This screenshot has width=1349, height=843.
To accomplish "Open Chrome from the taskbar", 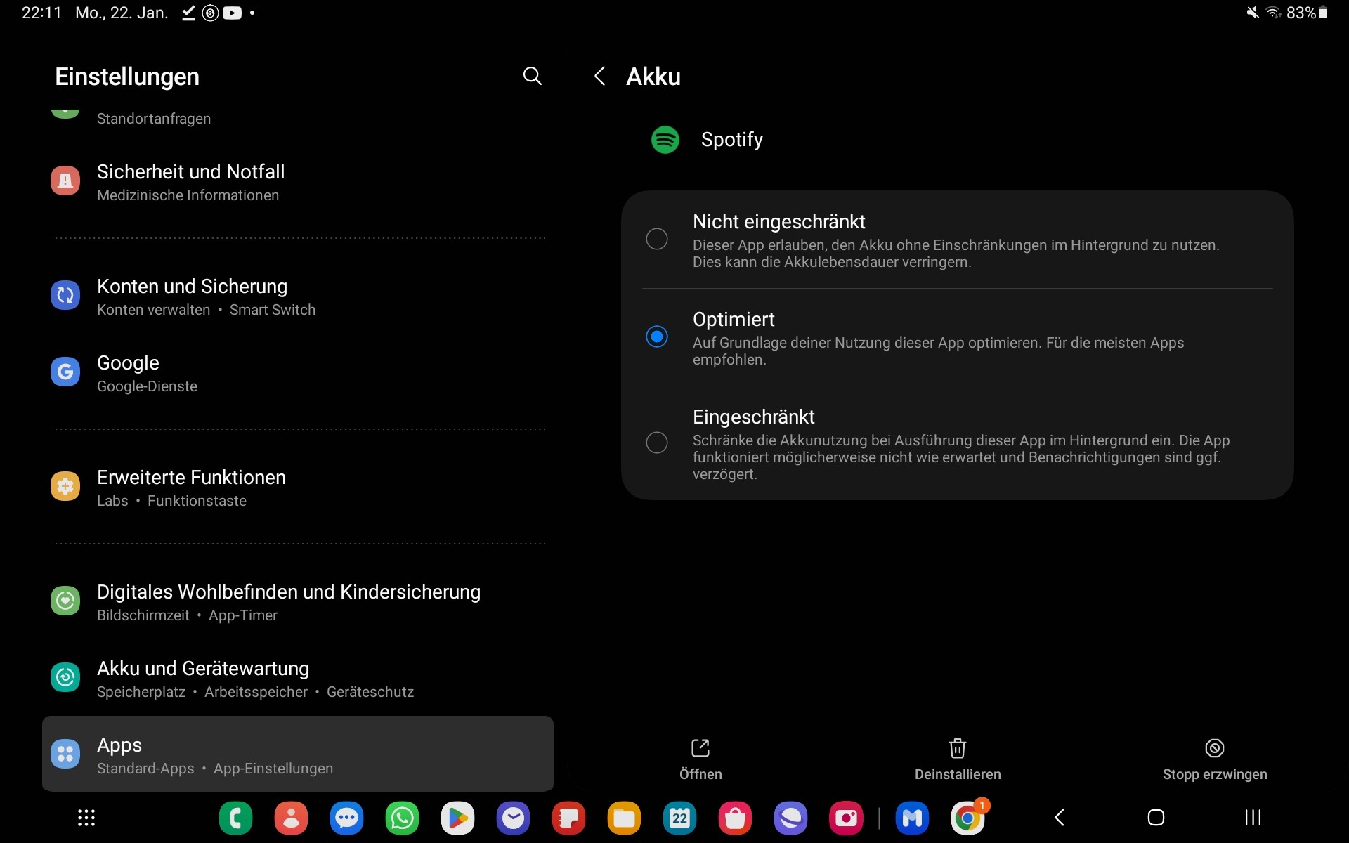I will coord(967,818).
